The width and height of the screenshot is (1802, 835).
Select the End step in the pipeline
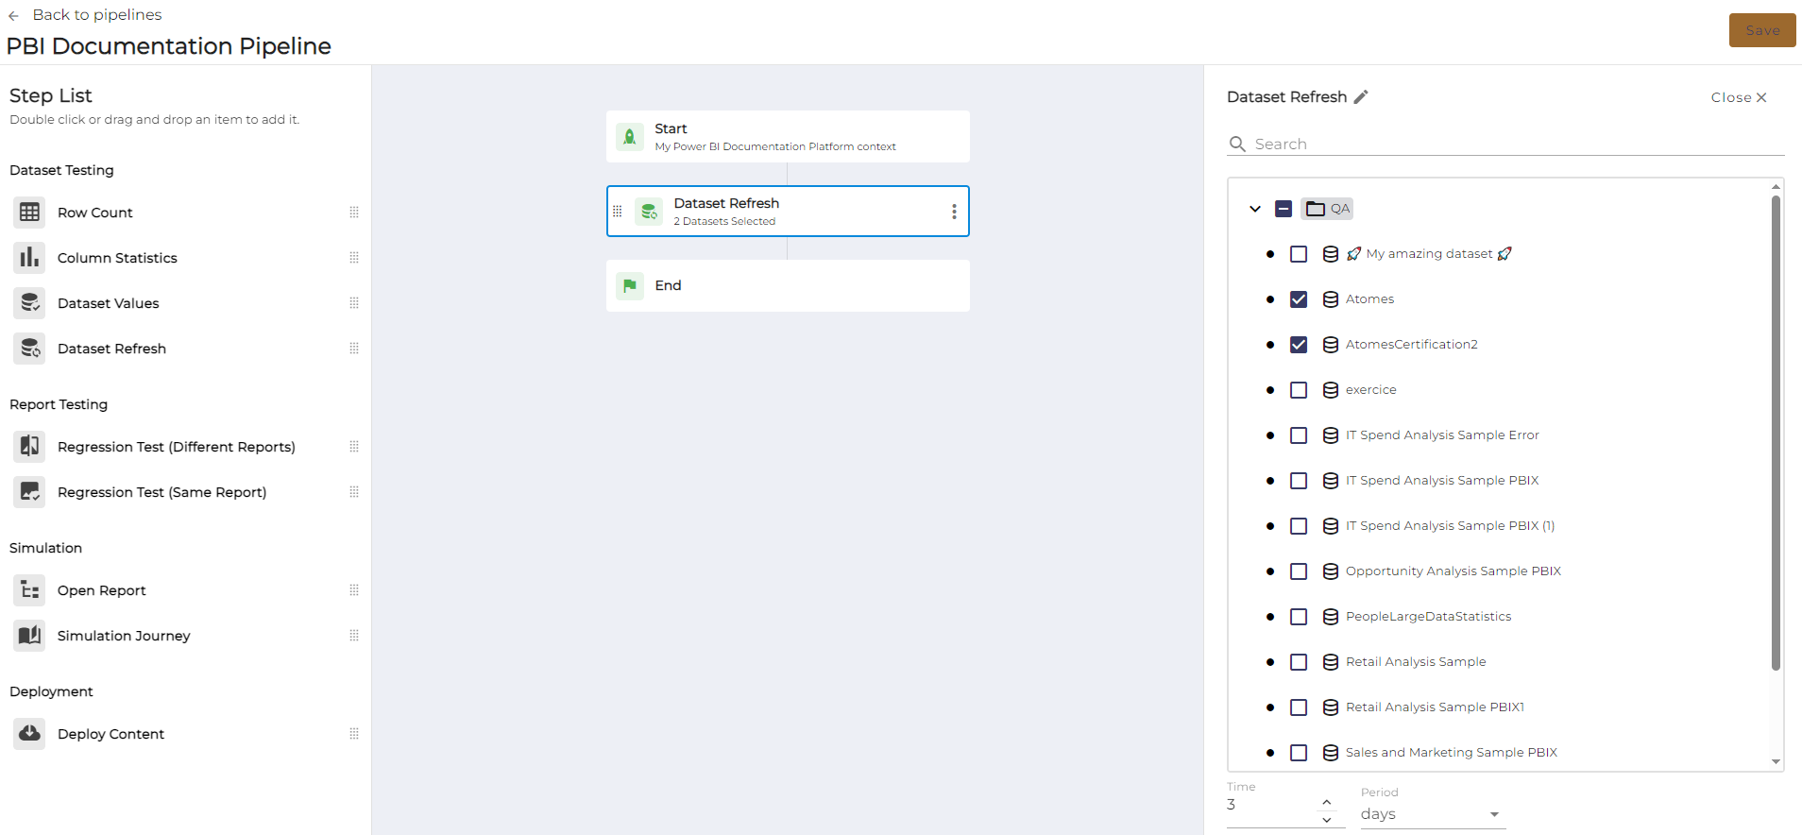(x=788, y=285)
